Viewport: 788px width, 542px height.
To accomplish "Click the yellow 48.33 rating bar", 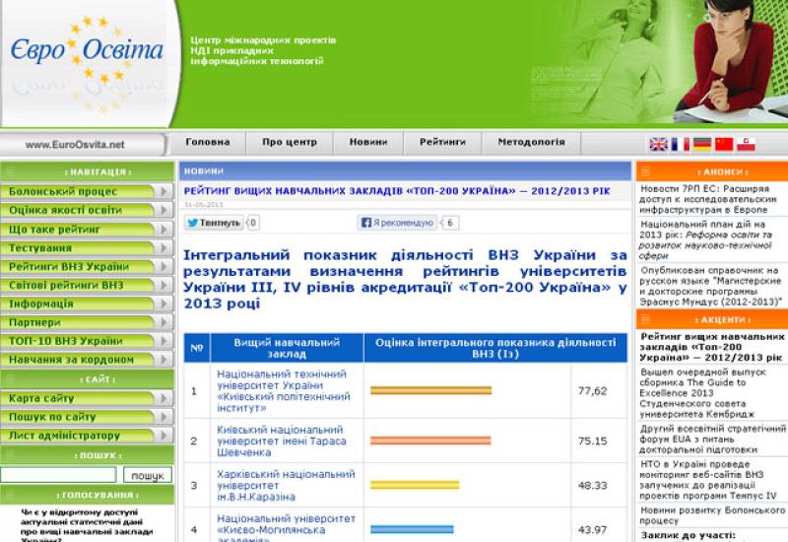I will (415, 485).
